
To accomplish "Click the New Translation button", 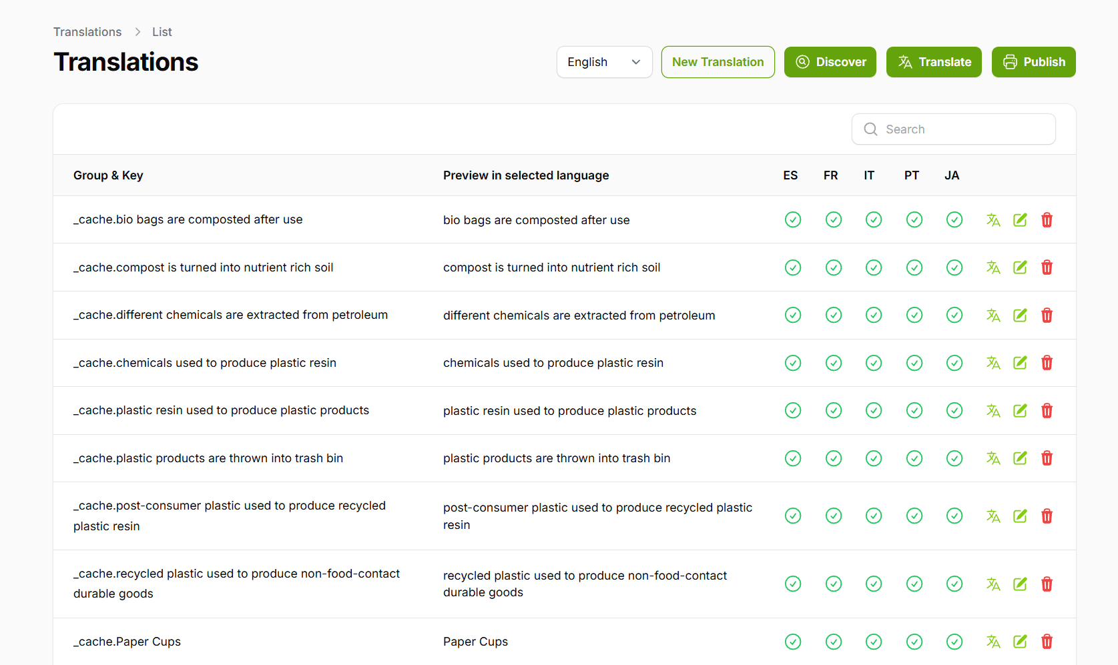I will coord(718,62).
